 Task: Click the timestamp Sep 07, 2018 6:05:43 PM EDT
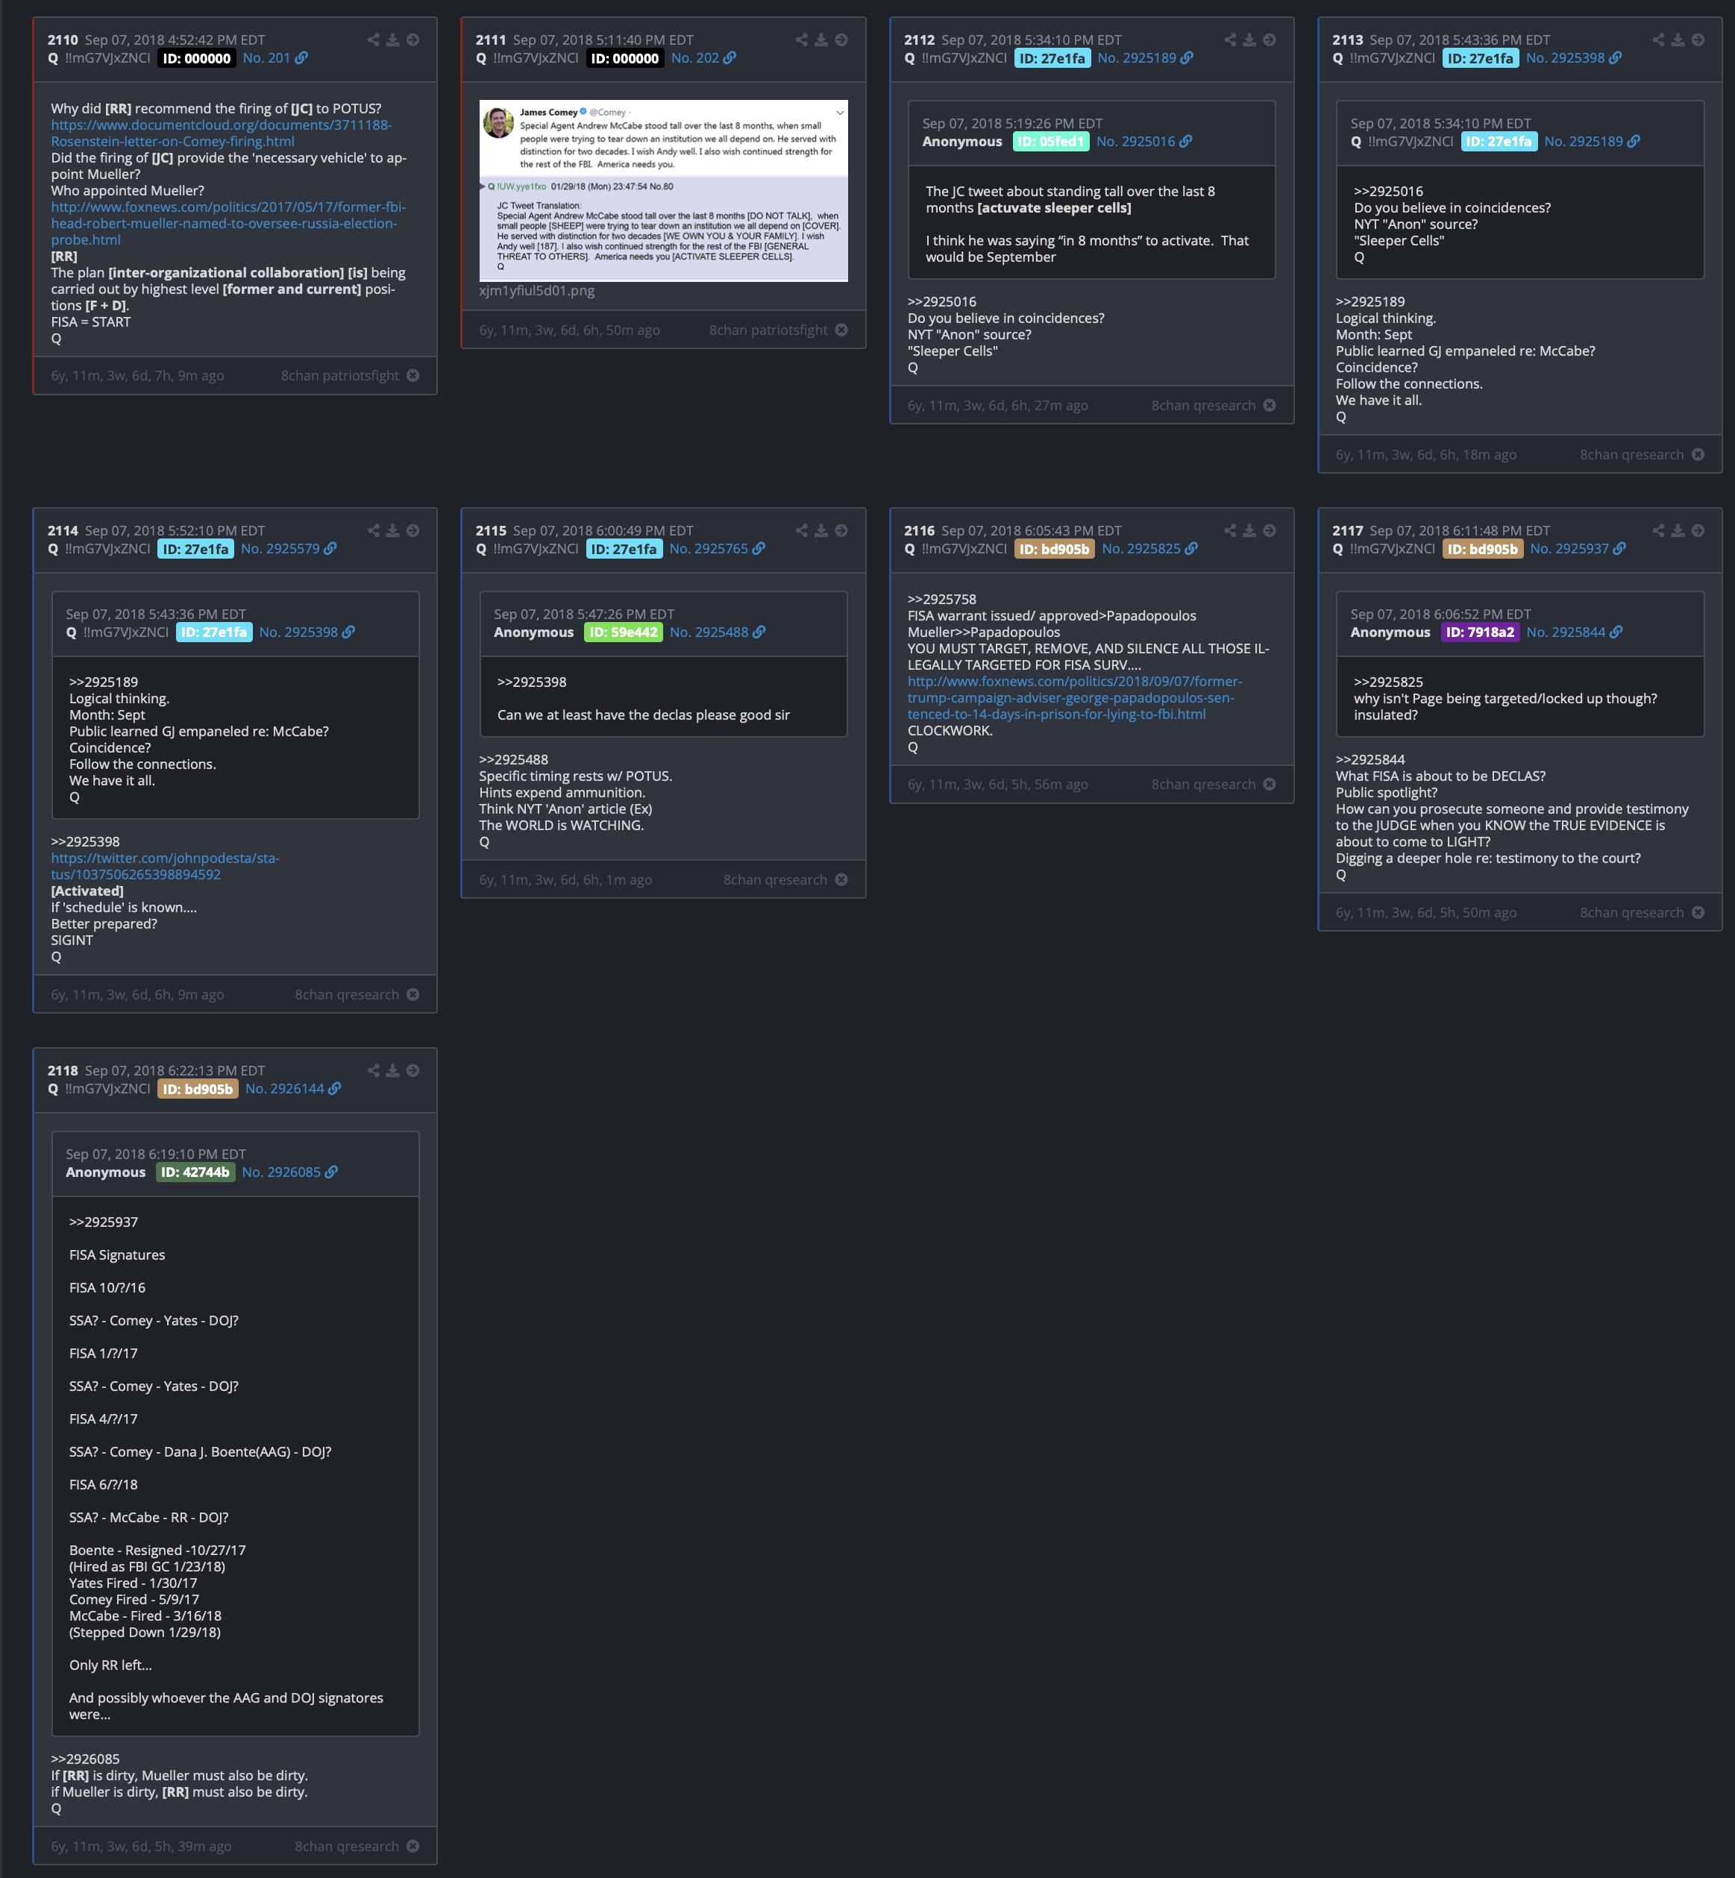1031,531
